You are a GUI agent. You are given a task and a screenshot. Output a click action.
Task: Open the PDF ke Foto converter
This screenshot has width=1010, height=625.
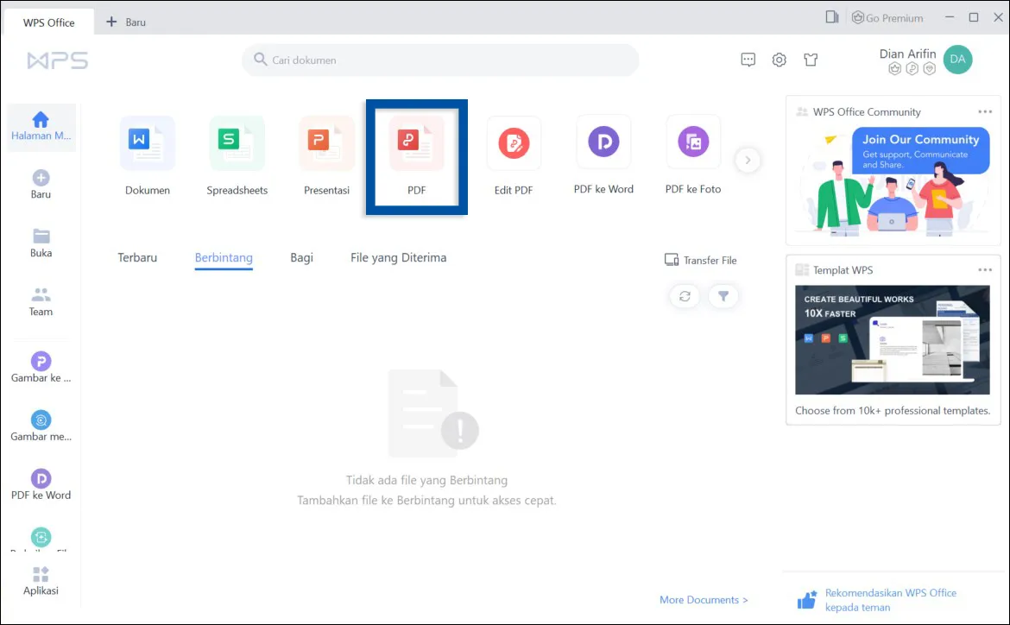tap(692, 155)
